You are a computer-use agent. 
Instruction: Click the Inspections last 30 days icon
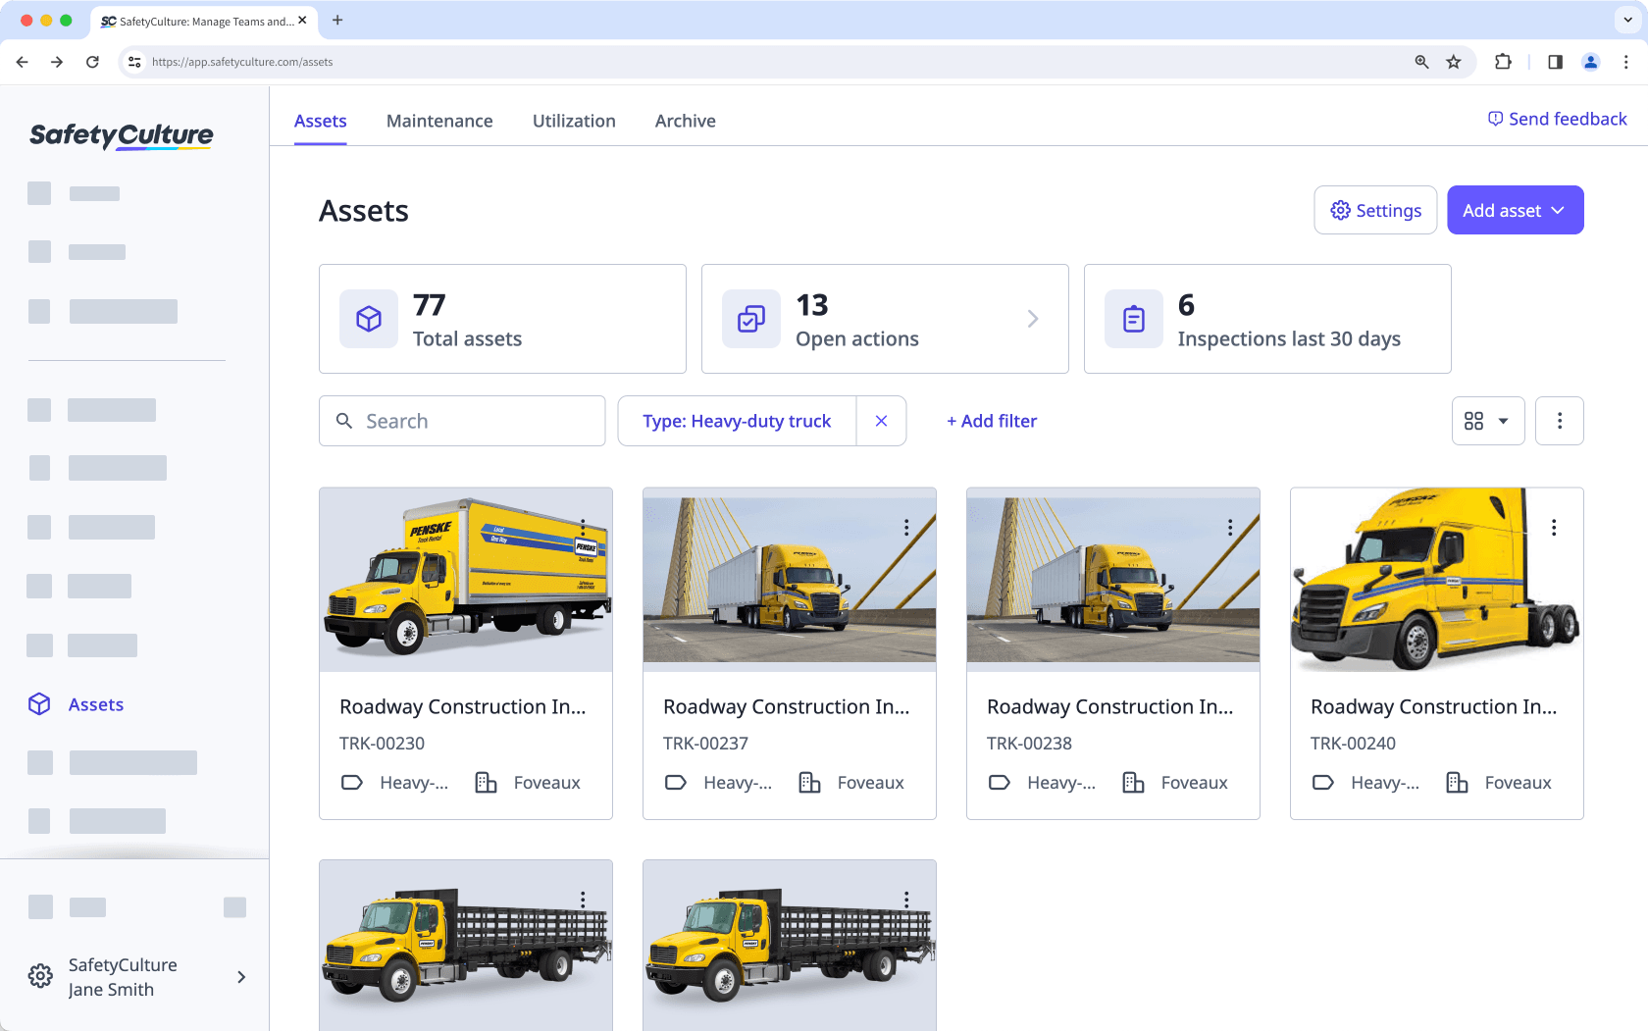click(1133, 319)
